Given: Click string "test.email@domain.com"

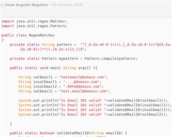Looking at the screenshot, I should (83, 91).
